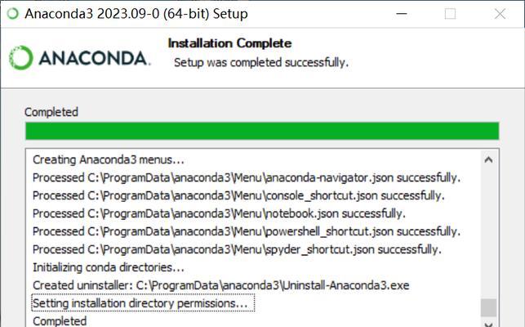Image resolution: width=525 pixels, height=327 pixels.
Task: Select the powershell_shortcut.json processed line
Action: tap(247, 231)
